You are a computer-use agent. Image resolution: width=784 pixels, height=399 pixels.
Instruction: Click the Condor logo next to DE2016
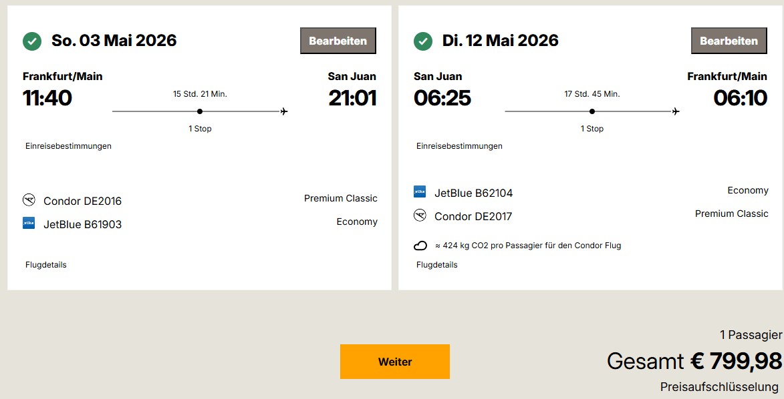(29, 200)
